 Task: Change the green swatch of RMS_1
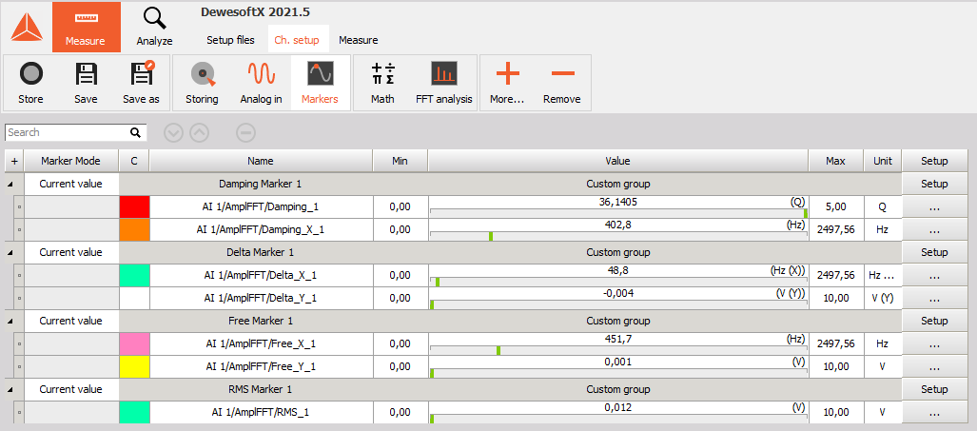point(134,412)
